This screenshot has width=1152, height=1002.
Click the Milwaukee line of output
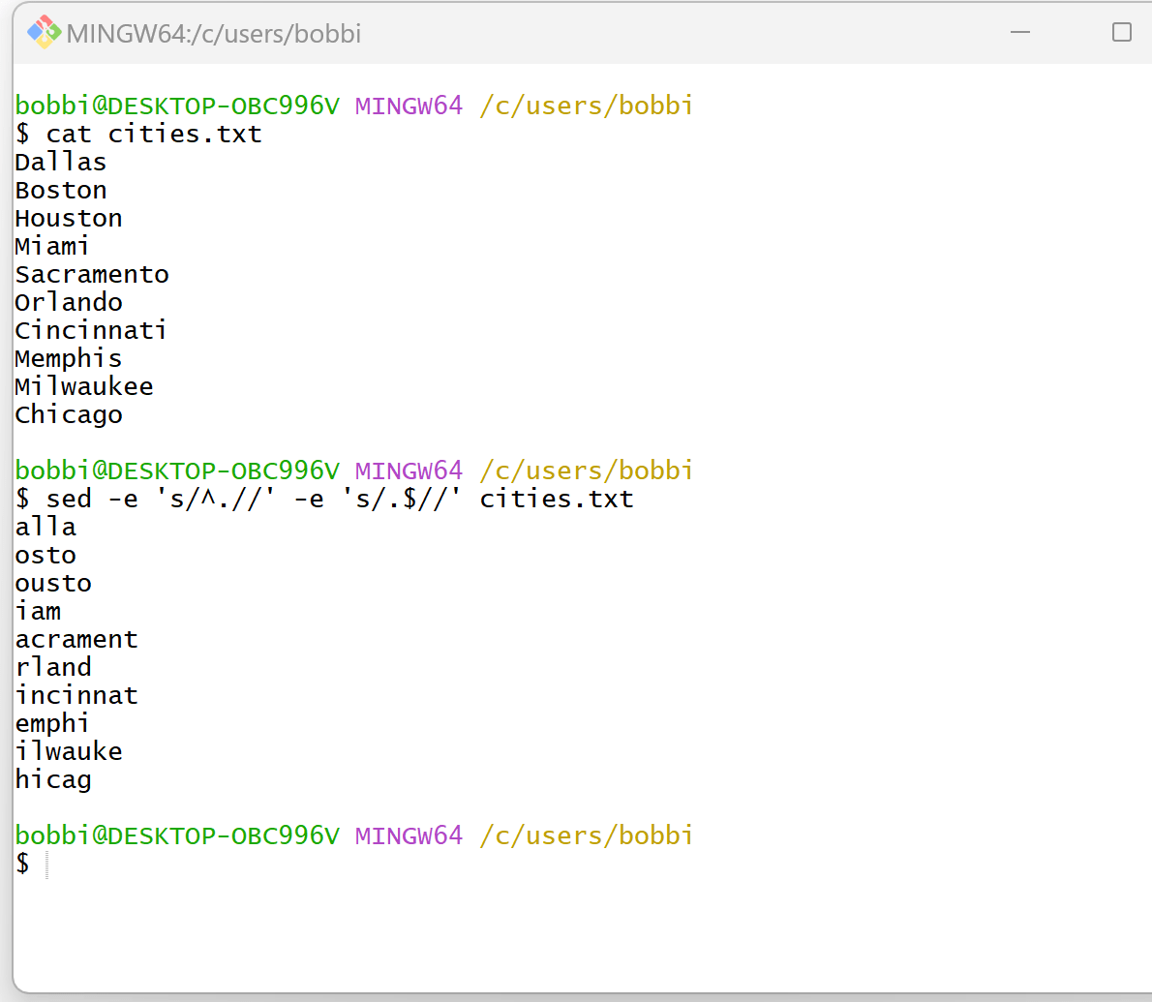[83, 385]
